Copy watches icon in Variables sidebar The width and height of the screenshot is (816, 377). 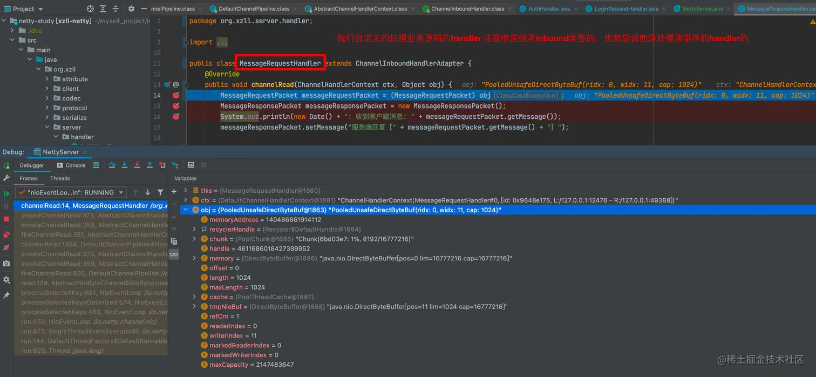174,241
